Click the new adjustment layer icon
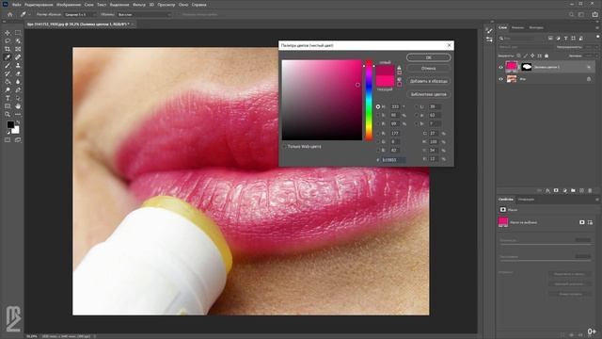 coord(564,190)
